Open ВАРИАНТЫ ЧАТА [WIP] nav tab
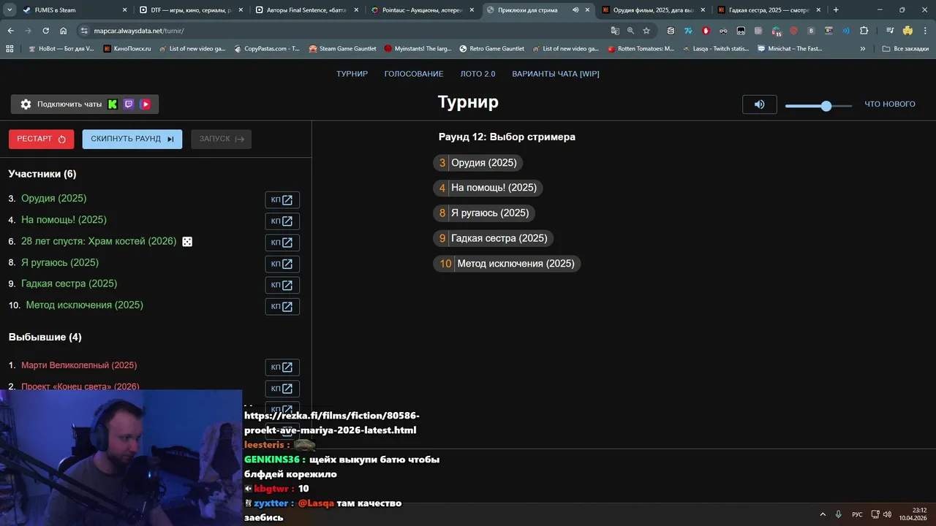This screenshot has height=526, width=936. (556, 74)
